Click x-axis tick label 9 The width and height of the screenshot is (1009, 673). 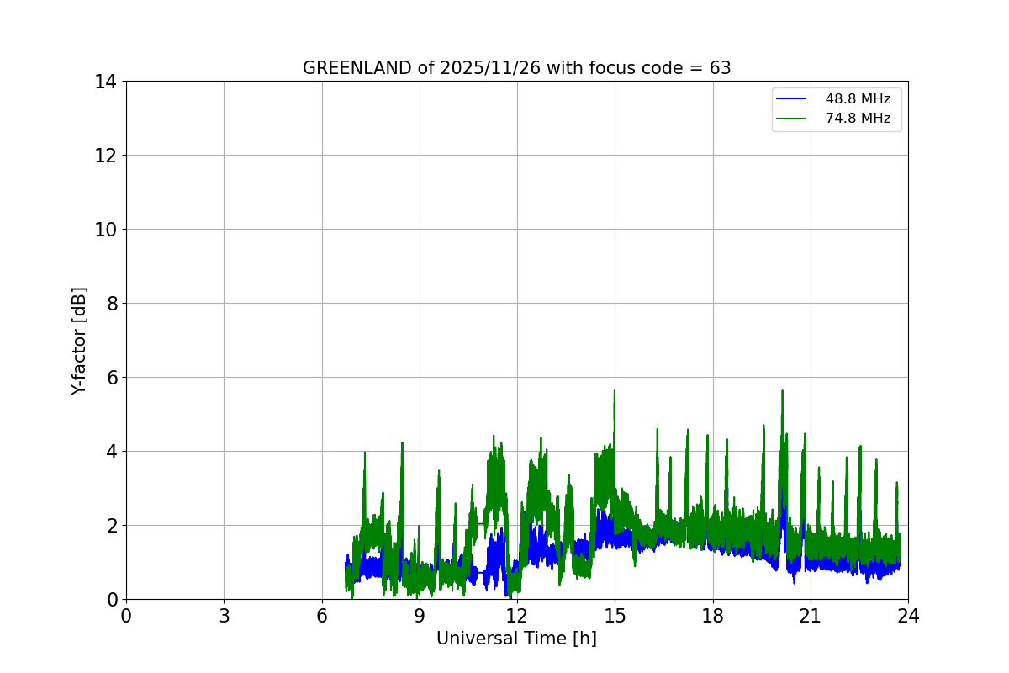click(x=420, y=616)
